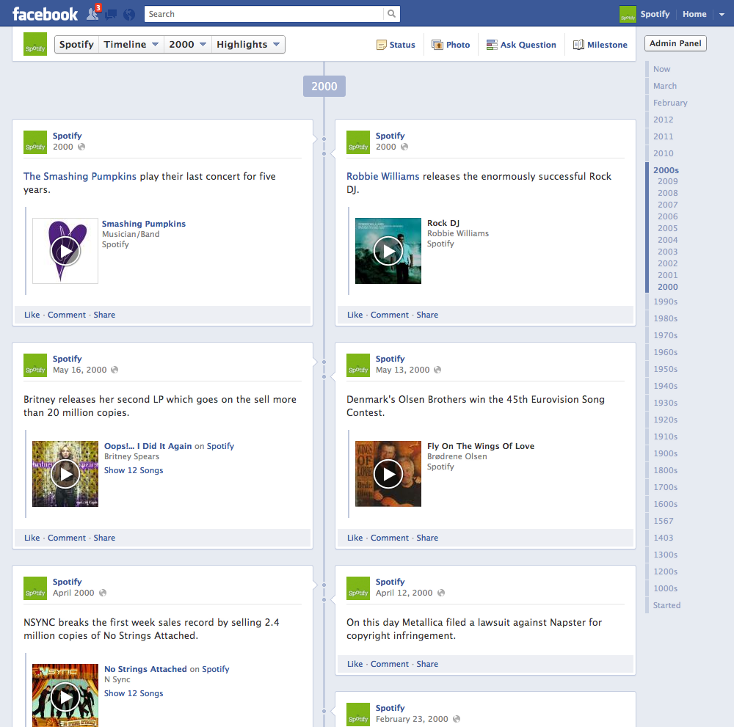
Task: Jump to 2012 in timeline sidebar
Action: click(x=663, y=120)
